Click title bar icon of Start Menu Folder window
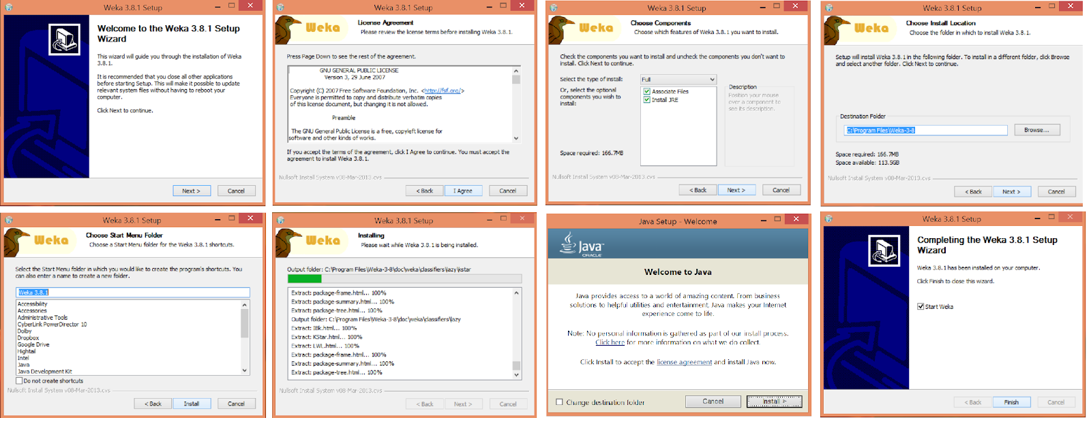The image size is (1091, 424). pyautogui.click(x=9, y=220)
